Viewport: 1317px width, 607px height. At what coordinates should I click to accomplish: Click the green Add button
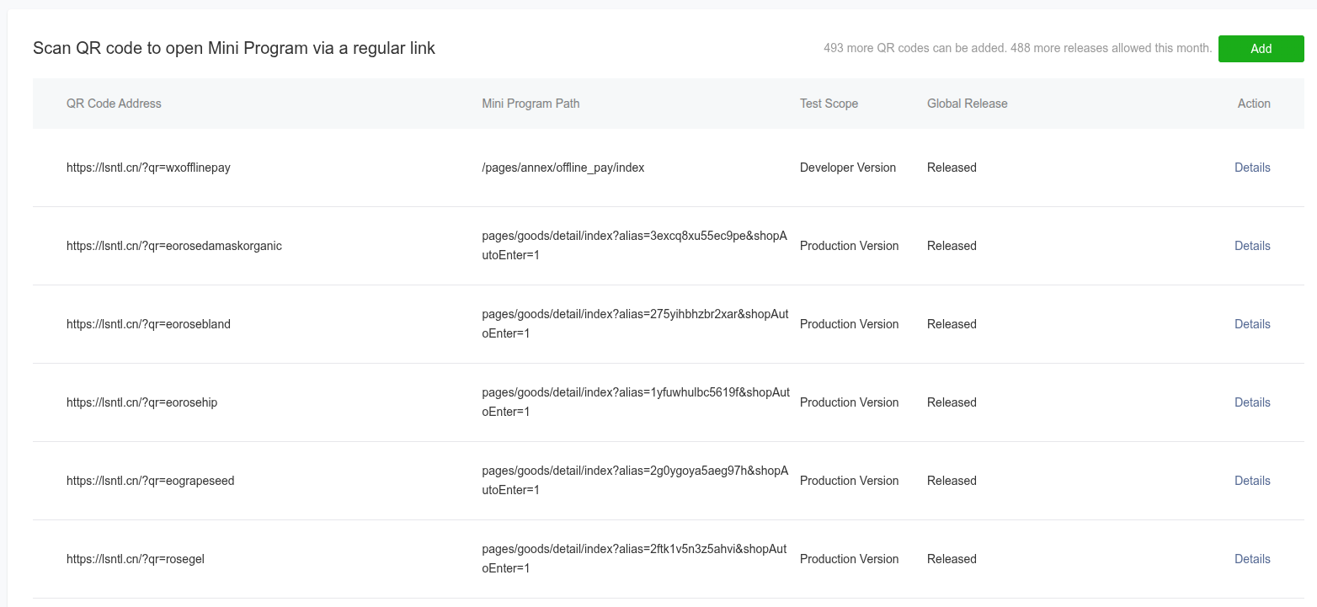[1261, 49]
